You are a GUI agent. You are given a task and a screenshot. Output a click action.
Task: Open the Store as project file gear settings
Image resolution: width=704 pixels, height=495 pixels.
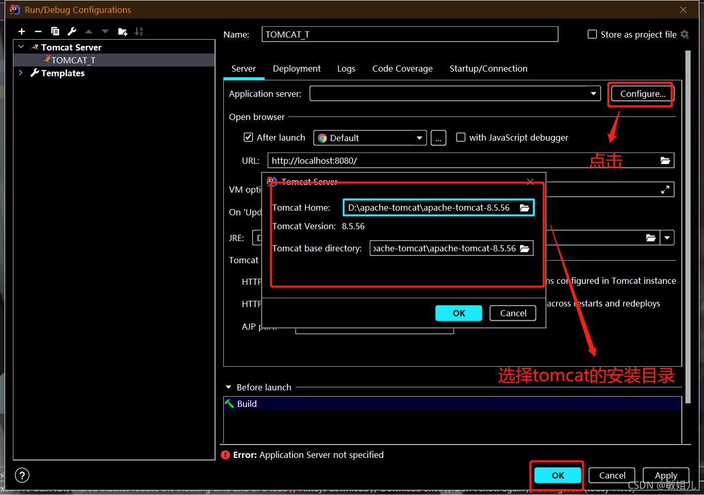tap(685, 35)
